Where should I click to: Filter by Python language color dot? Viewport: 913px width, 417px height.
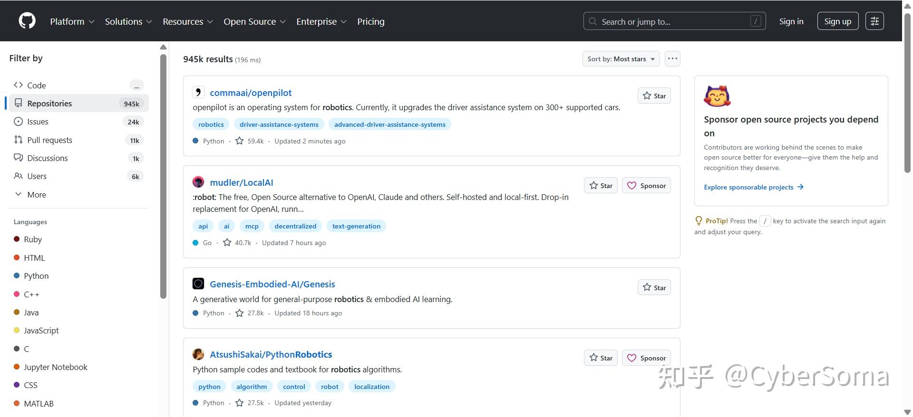(17, 276)
